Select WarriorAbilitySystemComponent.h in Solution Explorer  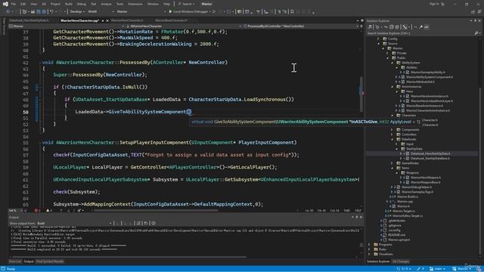pos(430,77)
